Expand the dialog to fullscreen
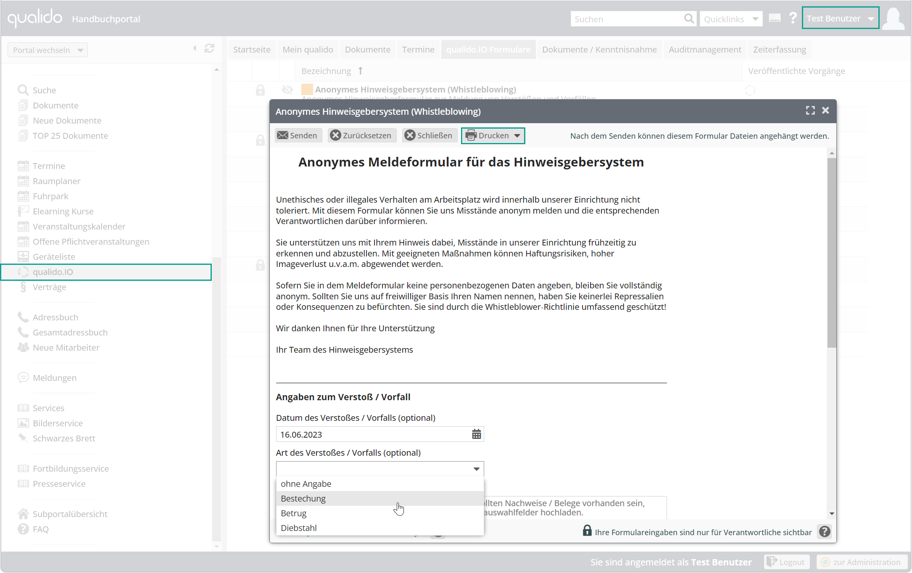 (810, 111)
